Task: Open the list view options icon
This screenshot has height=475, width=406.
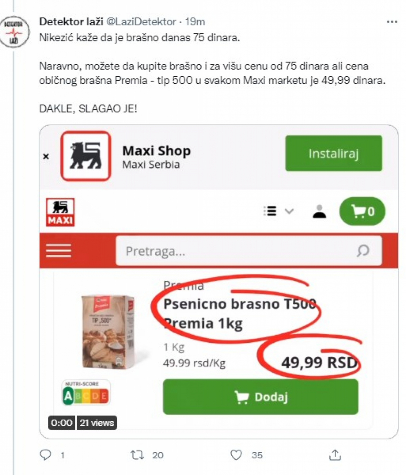Action: 270,211
